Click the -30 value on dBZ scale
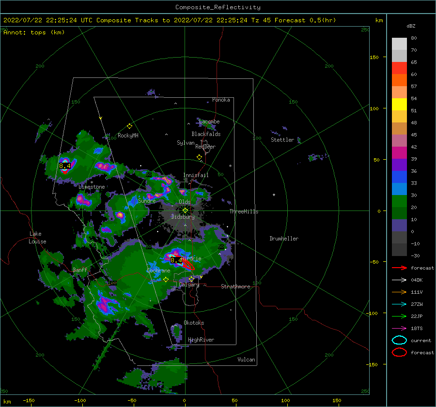 [x=415, y=256]
